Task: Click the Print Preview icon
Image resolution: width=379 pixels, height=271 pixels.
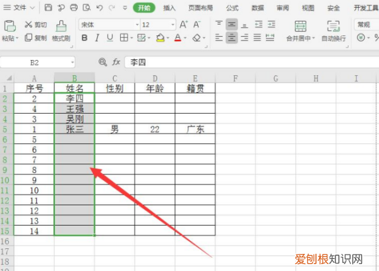Action: [87, 8]
